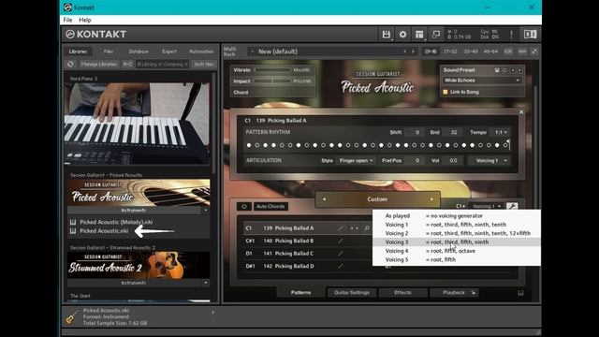Switch to the Automation browser tab
Screen dimensions: 599x337
click(x=201, y=51)
